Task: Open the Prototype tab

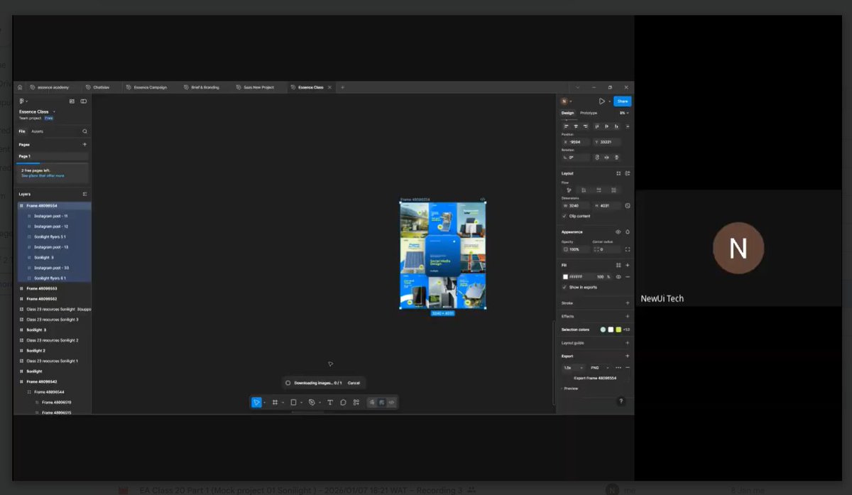Action: (x=589, y=113)
